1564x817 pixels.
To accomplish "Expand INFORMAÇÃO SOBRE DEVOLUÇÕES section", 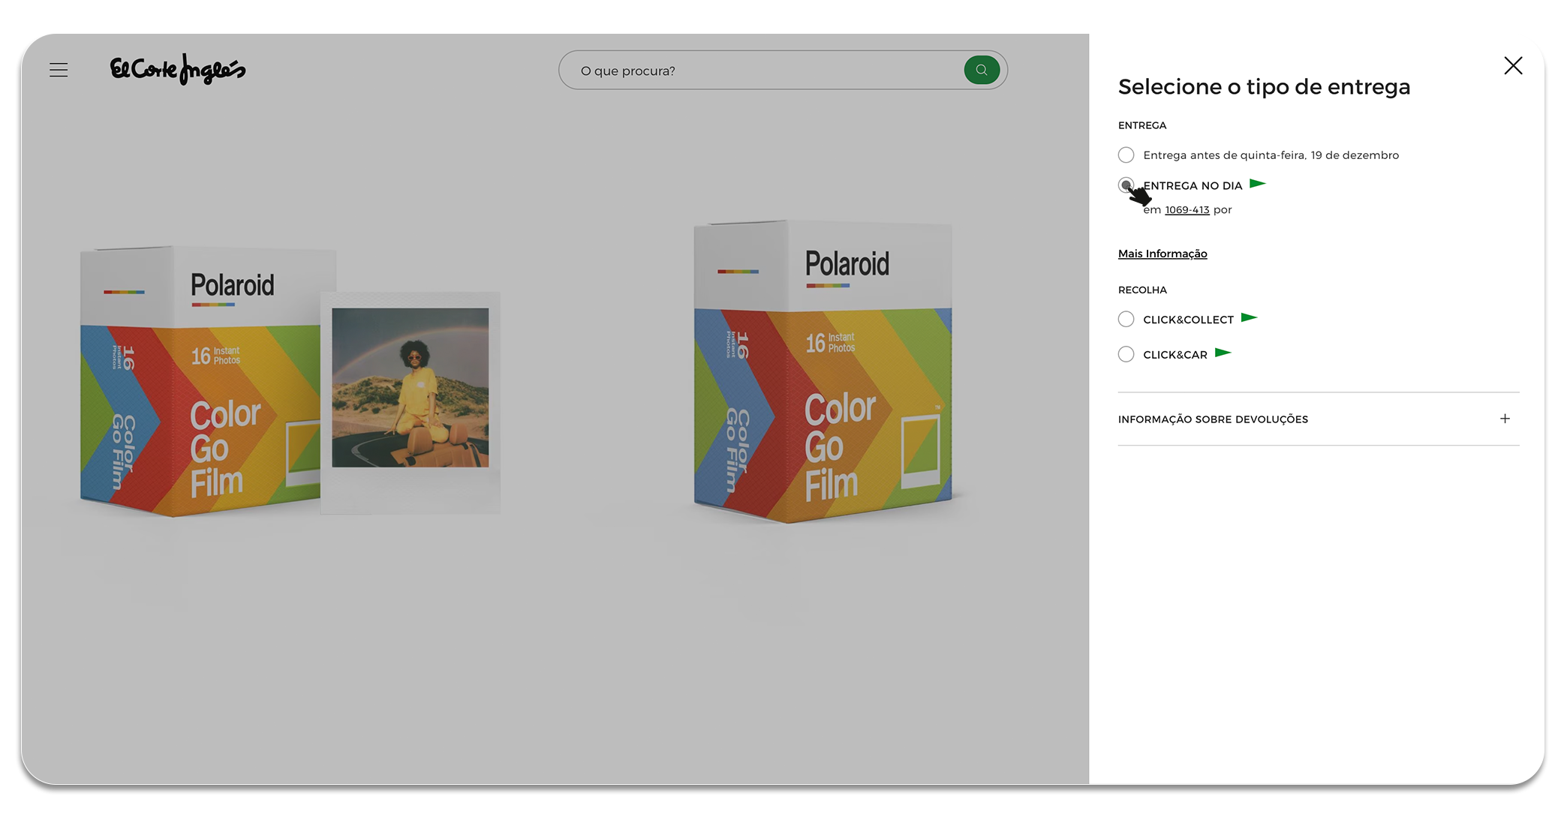I will 1319,419.
